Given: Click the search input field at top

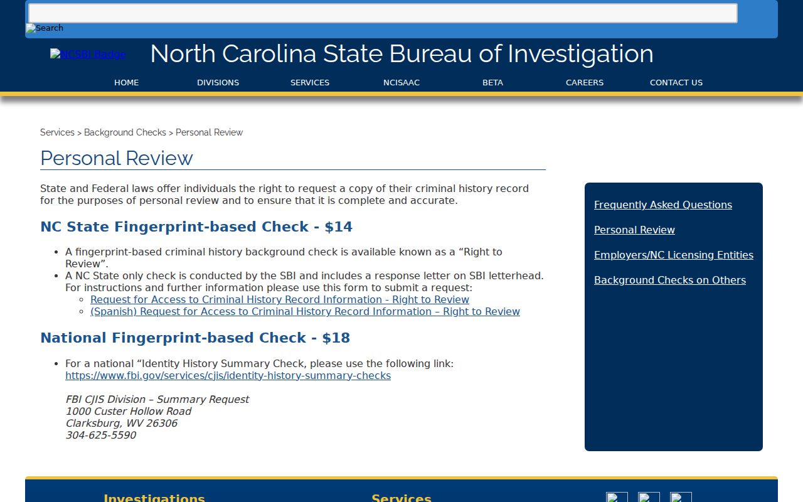Looking at the screenshot, I should (x=383, y=13).
